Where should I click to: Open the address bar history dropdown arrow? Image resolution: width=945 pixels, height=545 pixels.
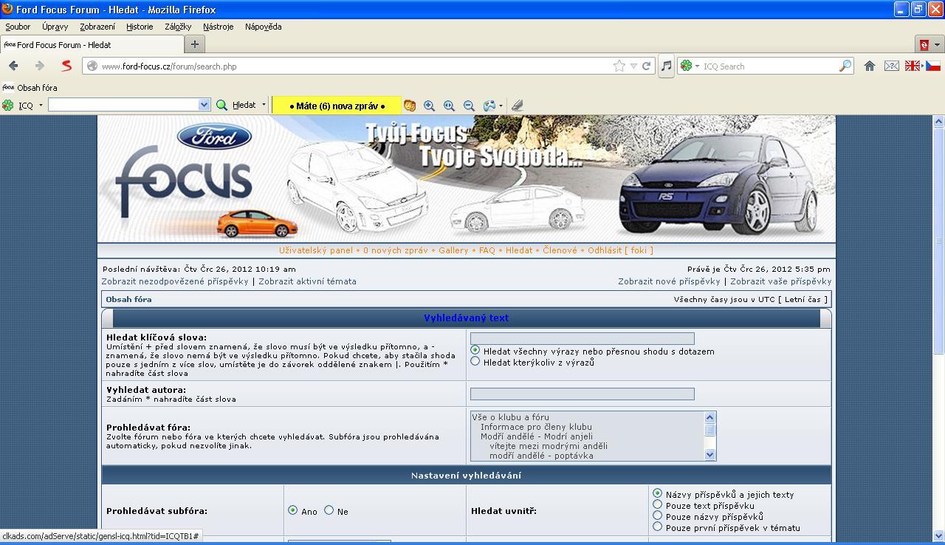click(633, 66)
